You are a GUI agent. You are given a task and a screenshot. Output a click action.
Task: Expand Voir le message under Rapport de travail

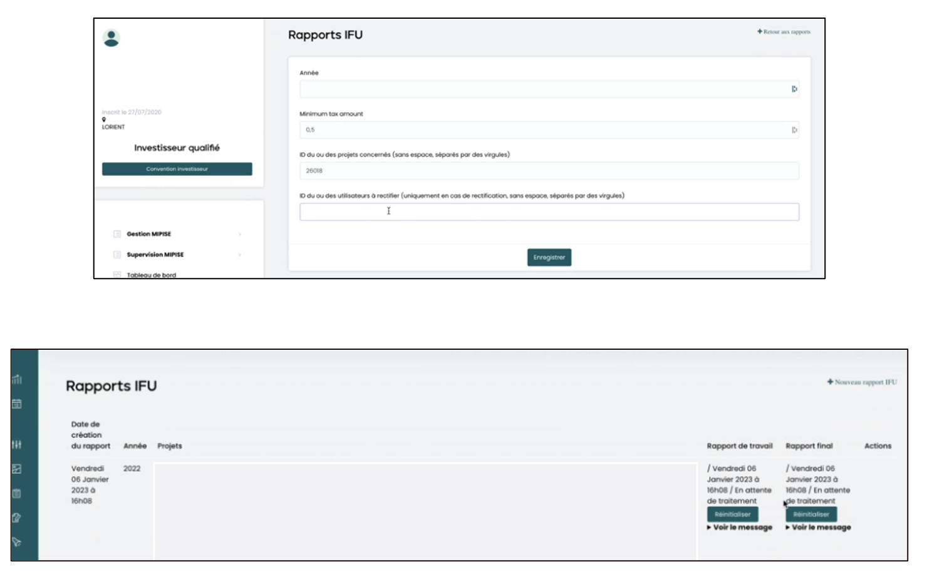[x=742, y=528]
